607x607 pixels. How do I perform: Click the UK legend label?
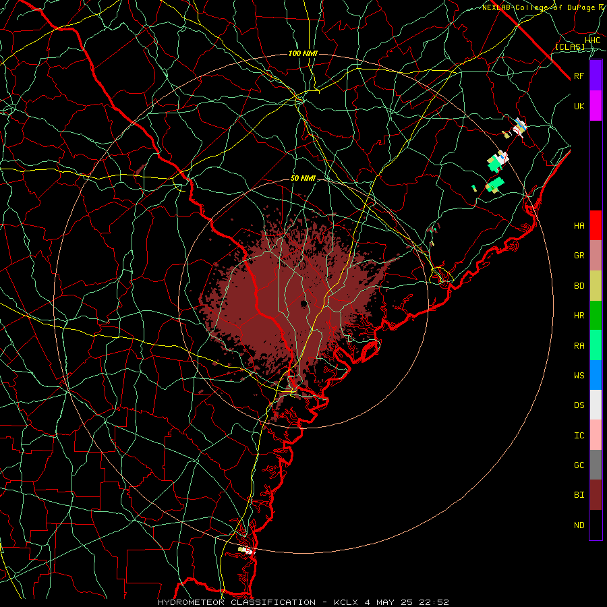tap(579, 106)
